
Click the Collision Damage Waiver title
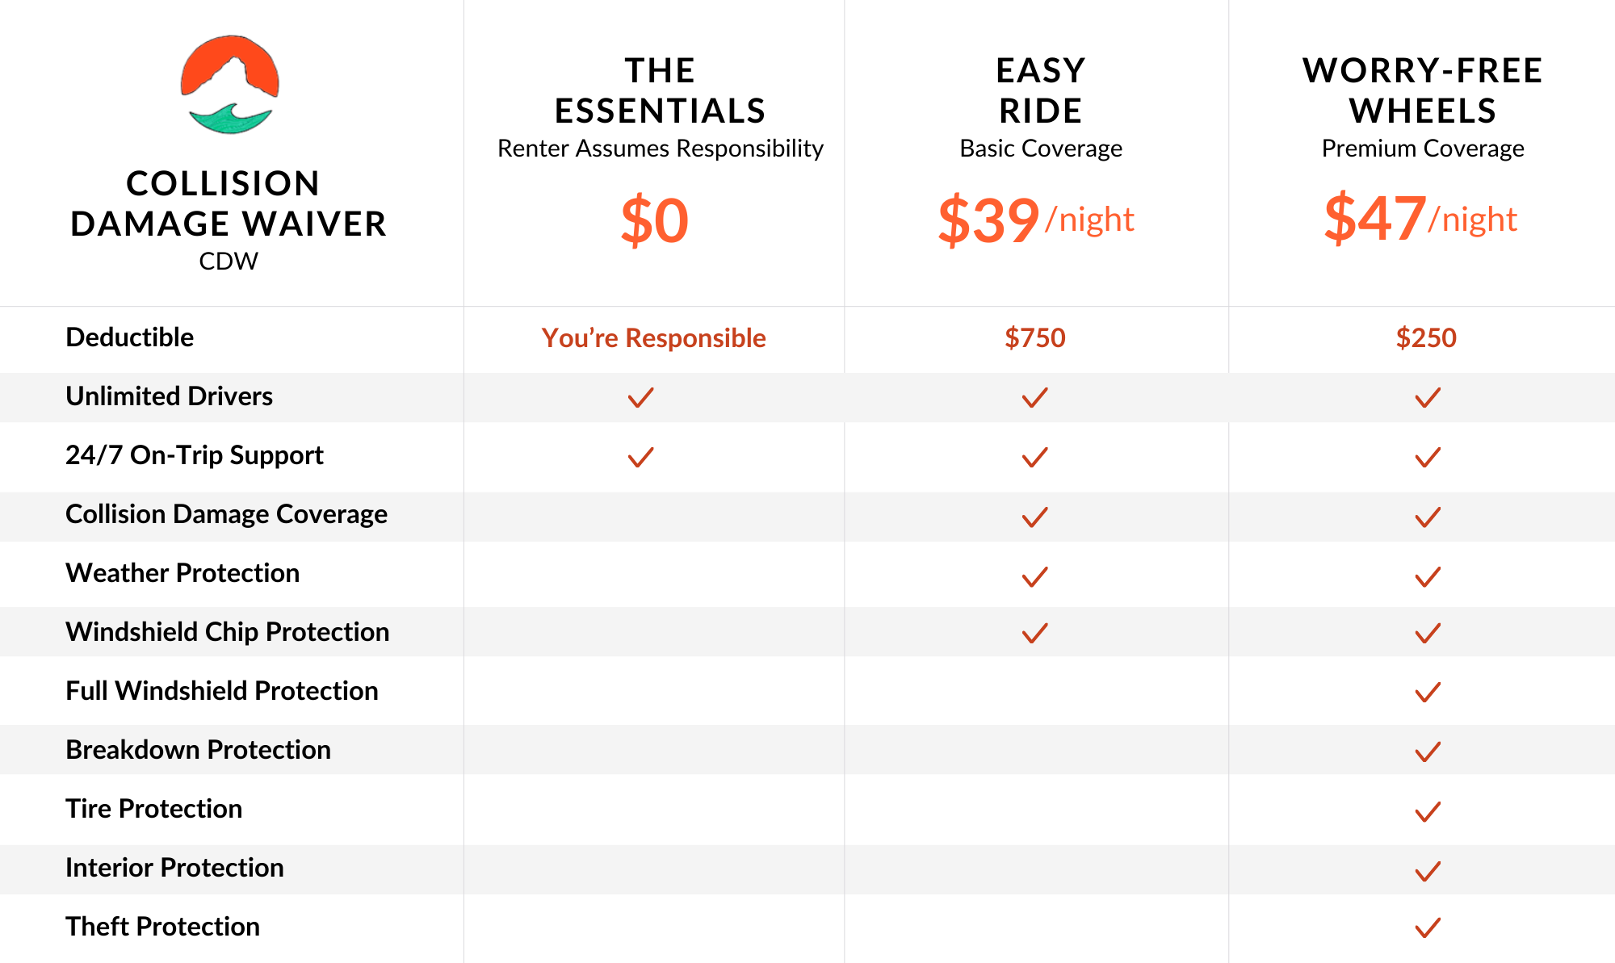(229, 203)
